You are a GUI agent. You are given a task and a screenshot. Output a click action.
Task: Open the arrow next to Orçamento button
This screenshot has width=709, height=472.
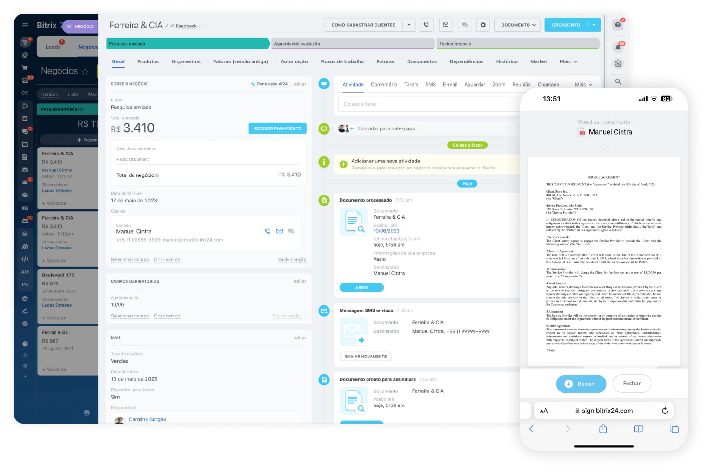594,25
